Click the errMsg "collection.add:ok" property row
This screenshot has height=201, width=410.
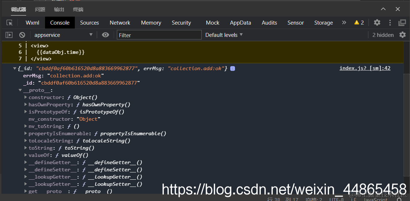click(64, 76)
